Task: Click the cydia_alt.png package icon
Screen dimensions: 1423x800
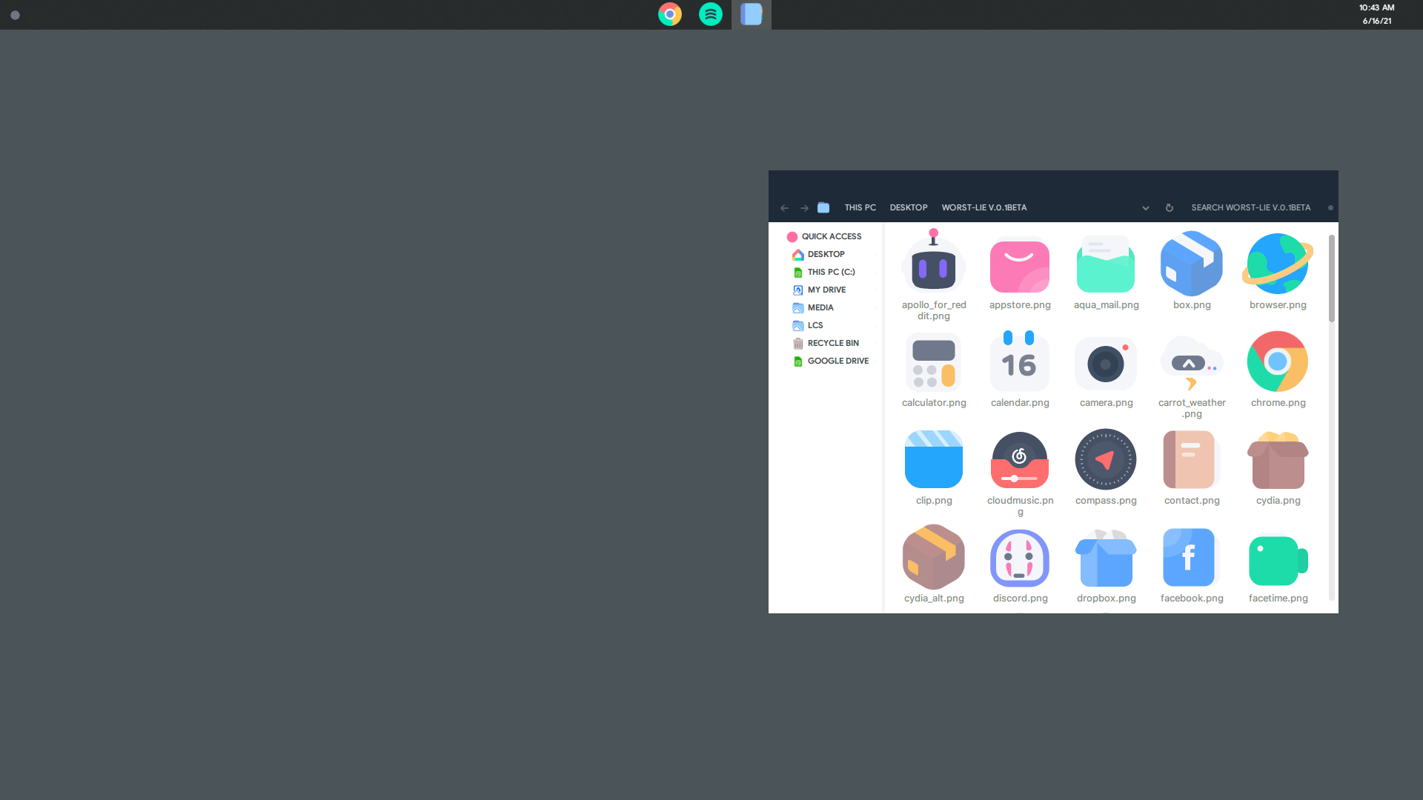Action: [934, 556]
